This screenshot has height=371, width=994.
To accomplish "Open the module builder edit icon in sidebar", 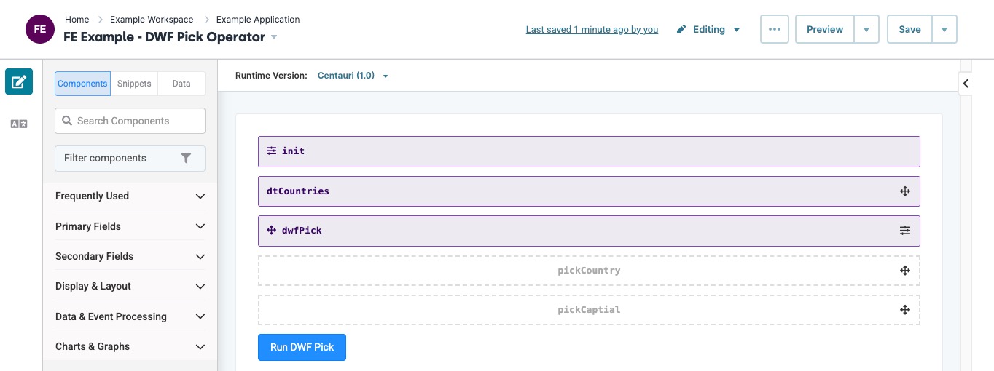I will pyautogui.click(x=19, y=81).
